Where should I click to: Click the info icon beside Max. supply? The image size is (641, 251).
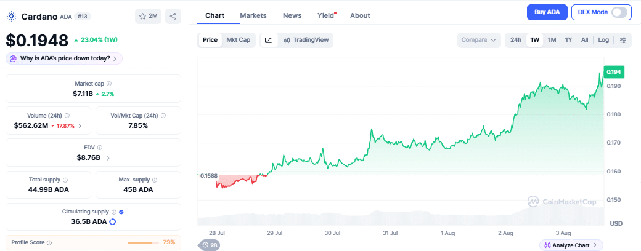point(154,180)
